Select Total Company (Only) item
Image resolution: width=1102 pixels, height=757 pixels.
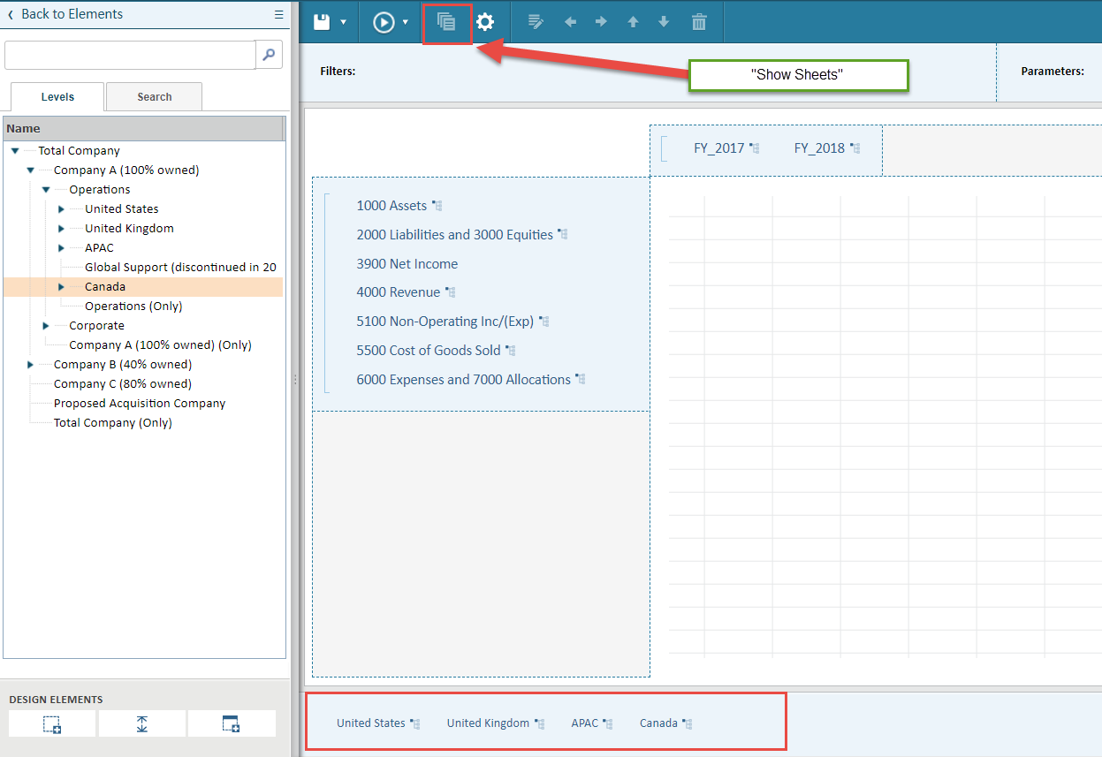coord(113,423)
